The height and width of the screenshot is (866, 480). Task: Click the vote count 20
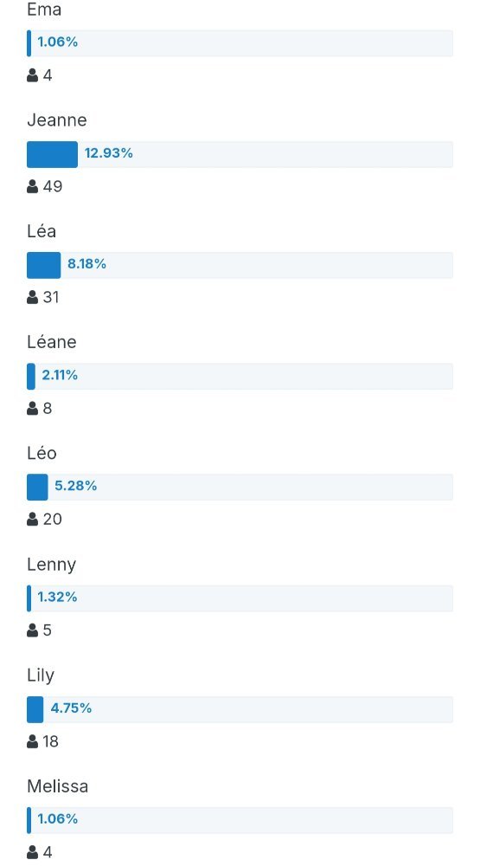click(53, 520)
